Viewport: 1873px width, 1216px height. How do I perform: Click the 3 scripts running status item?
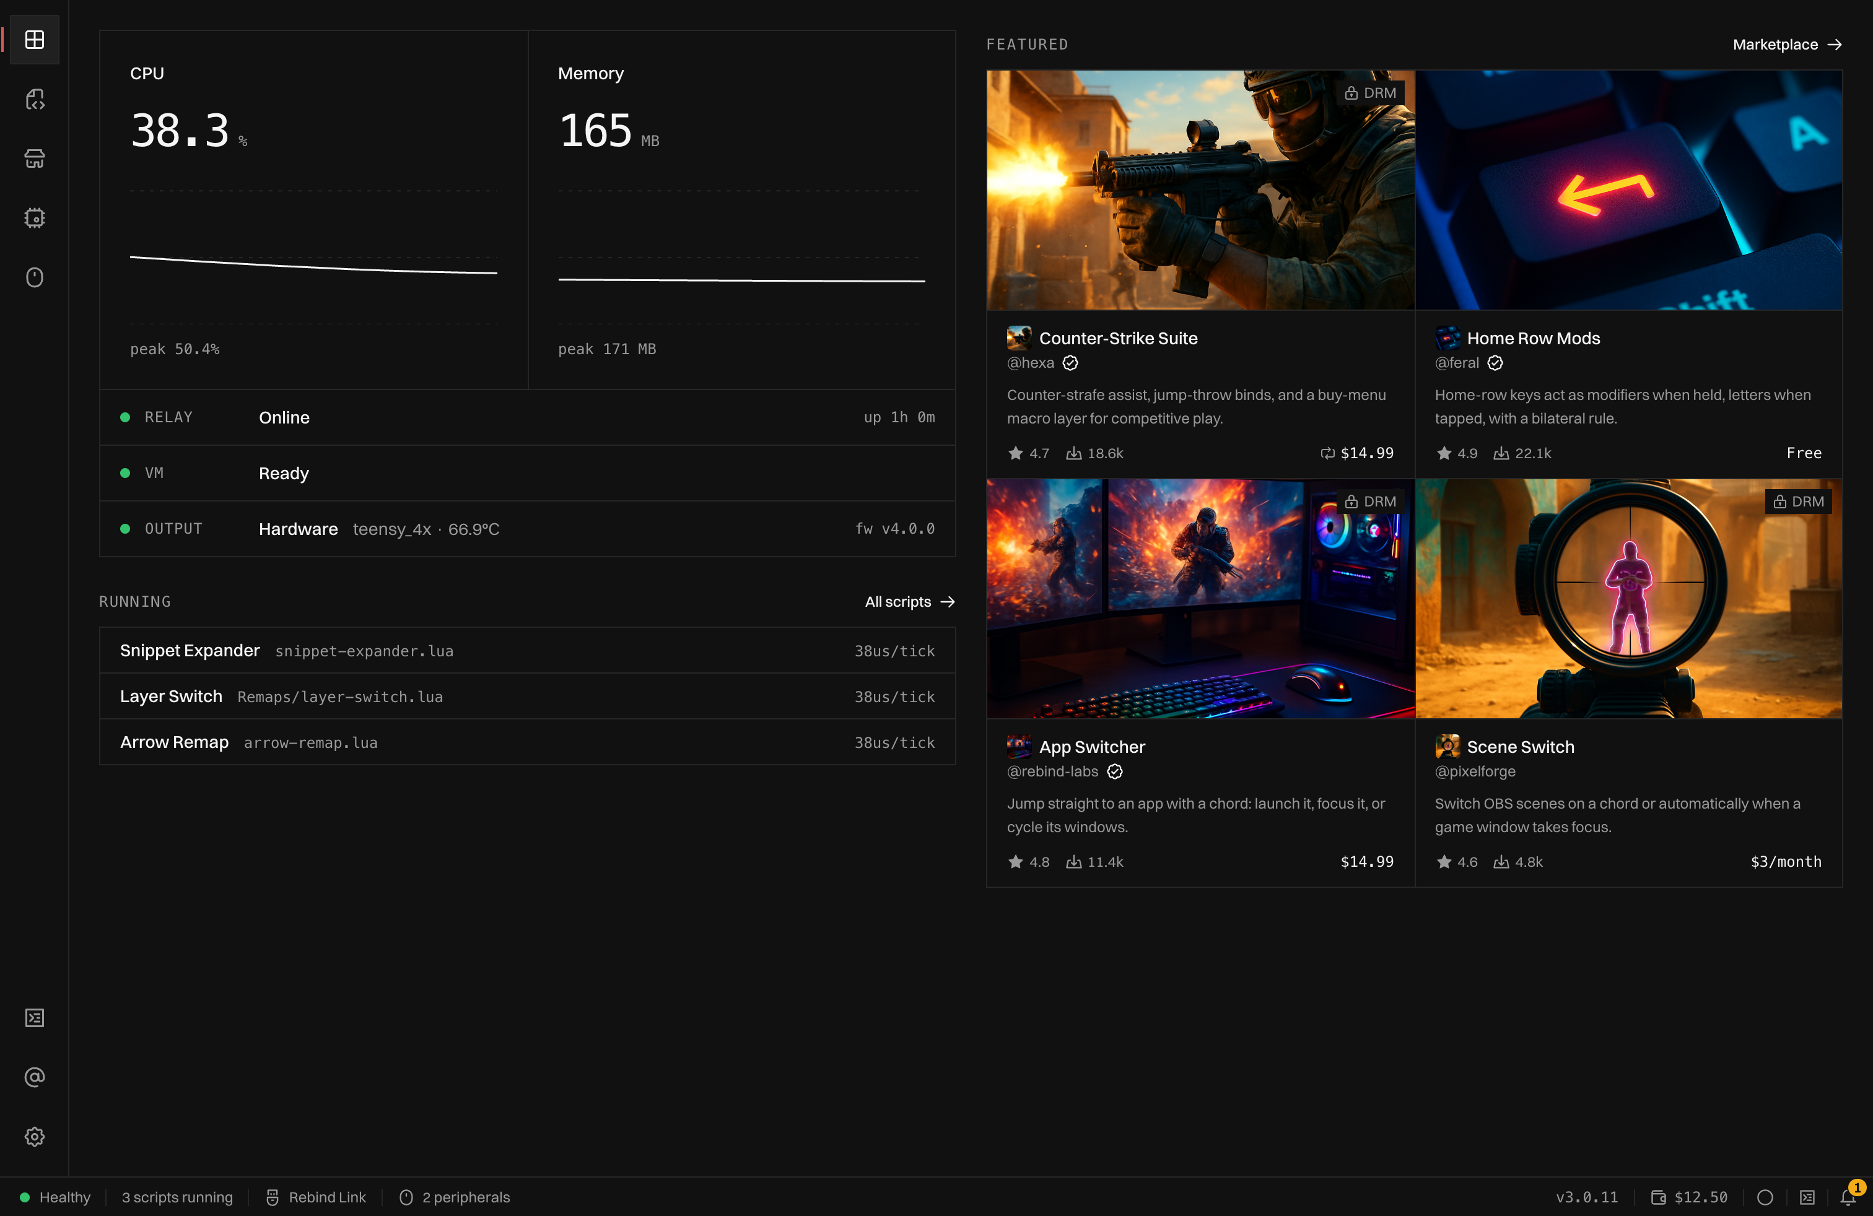(x=177, y=1197)
